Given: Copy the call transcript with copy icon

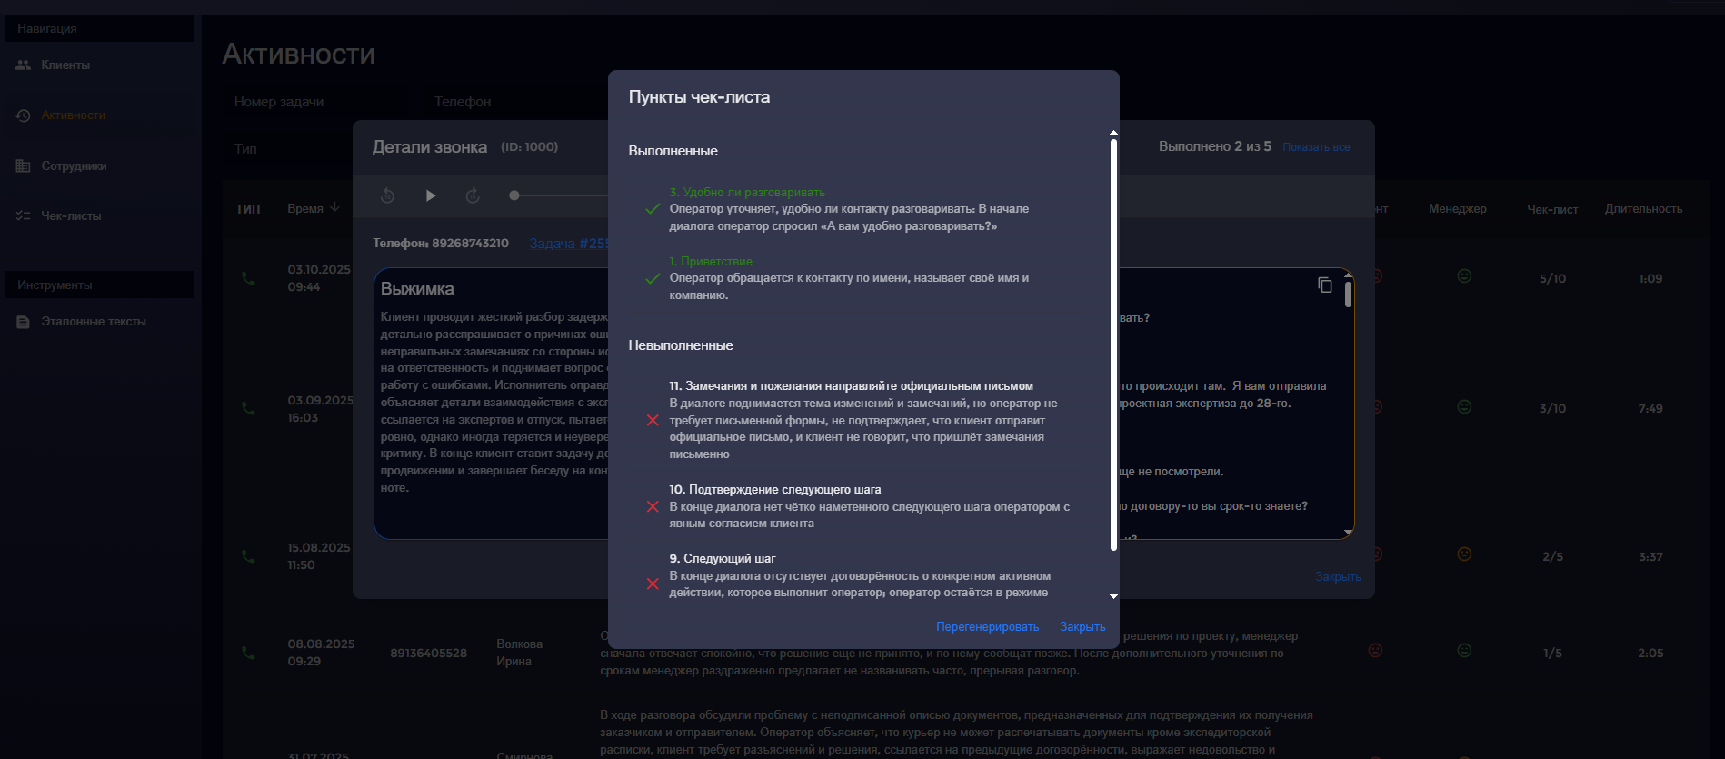Looking at the screenshot, I should point(1324,285).
